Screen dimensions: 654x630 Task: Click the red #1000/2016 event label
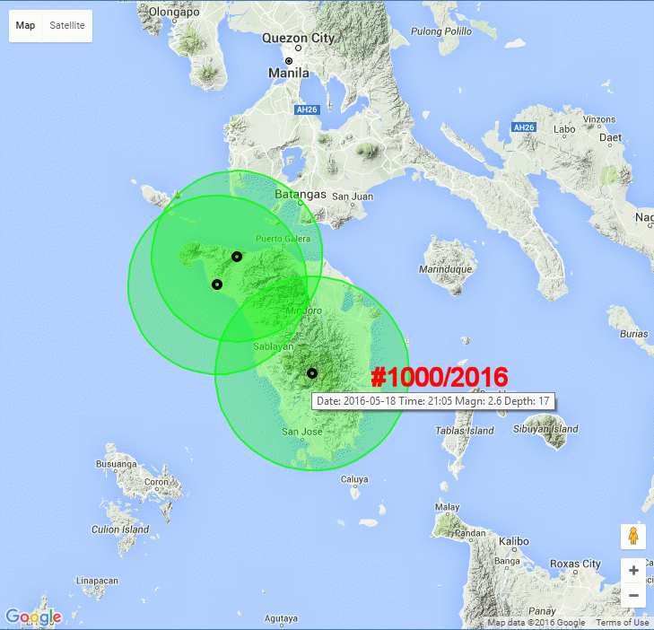point(439,377)
